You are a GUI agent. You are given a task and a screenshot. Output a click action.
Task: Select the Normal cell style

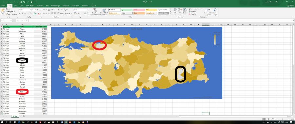click(115, 10)
